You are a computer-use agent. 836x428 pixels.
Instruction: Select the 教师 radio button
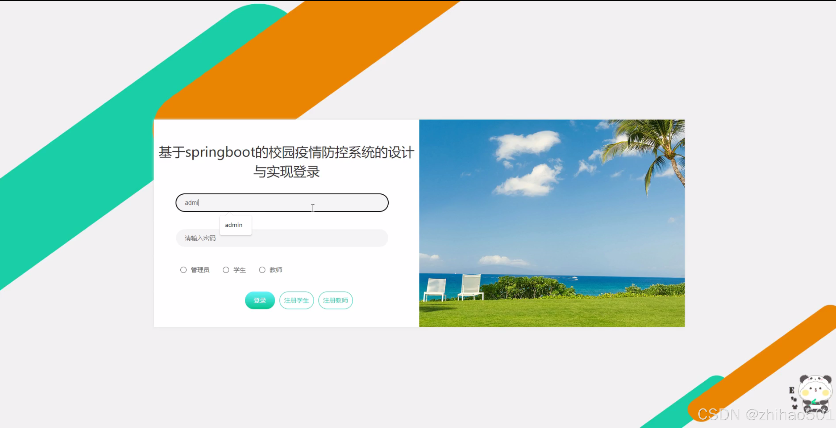pos(262,270)
